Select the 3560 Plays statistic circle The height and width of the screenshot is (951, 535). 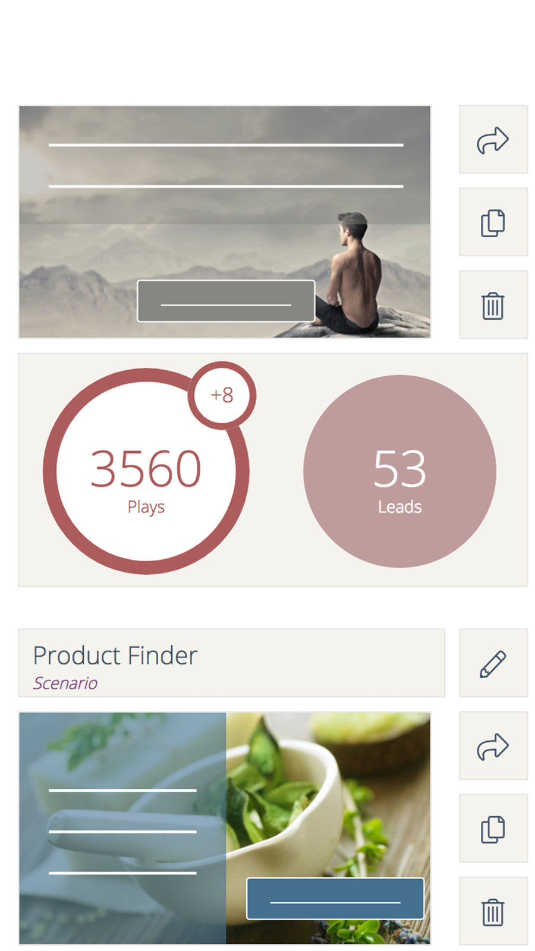146,470
